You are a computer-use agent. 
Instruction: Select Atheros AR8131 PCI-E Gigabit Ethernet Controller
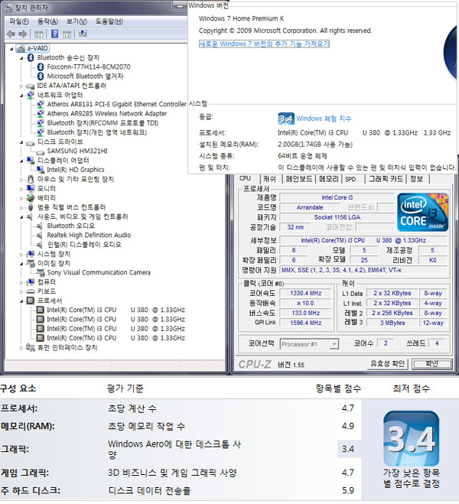(x=117, y=104)
